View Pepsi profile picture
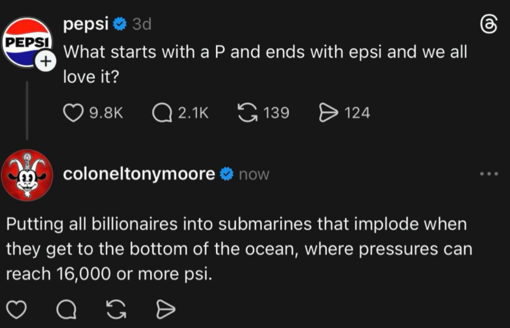The height and width of the screenshot is (328, 510). 26,41
